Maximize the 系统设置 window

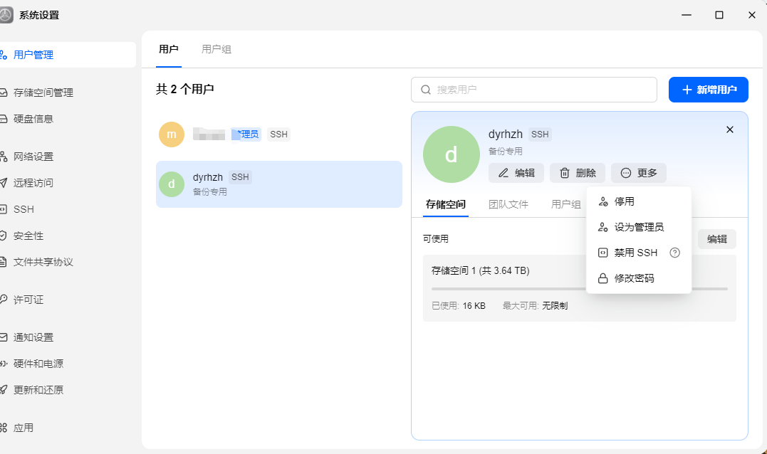click(x=719, y=15)
